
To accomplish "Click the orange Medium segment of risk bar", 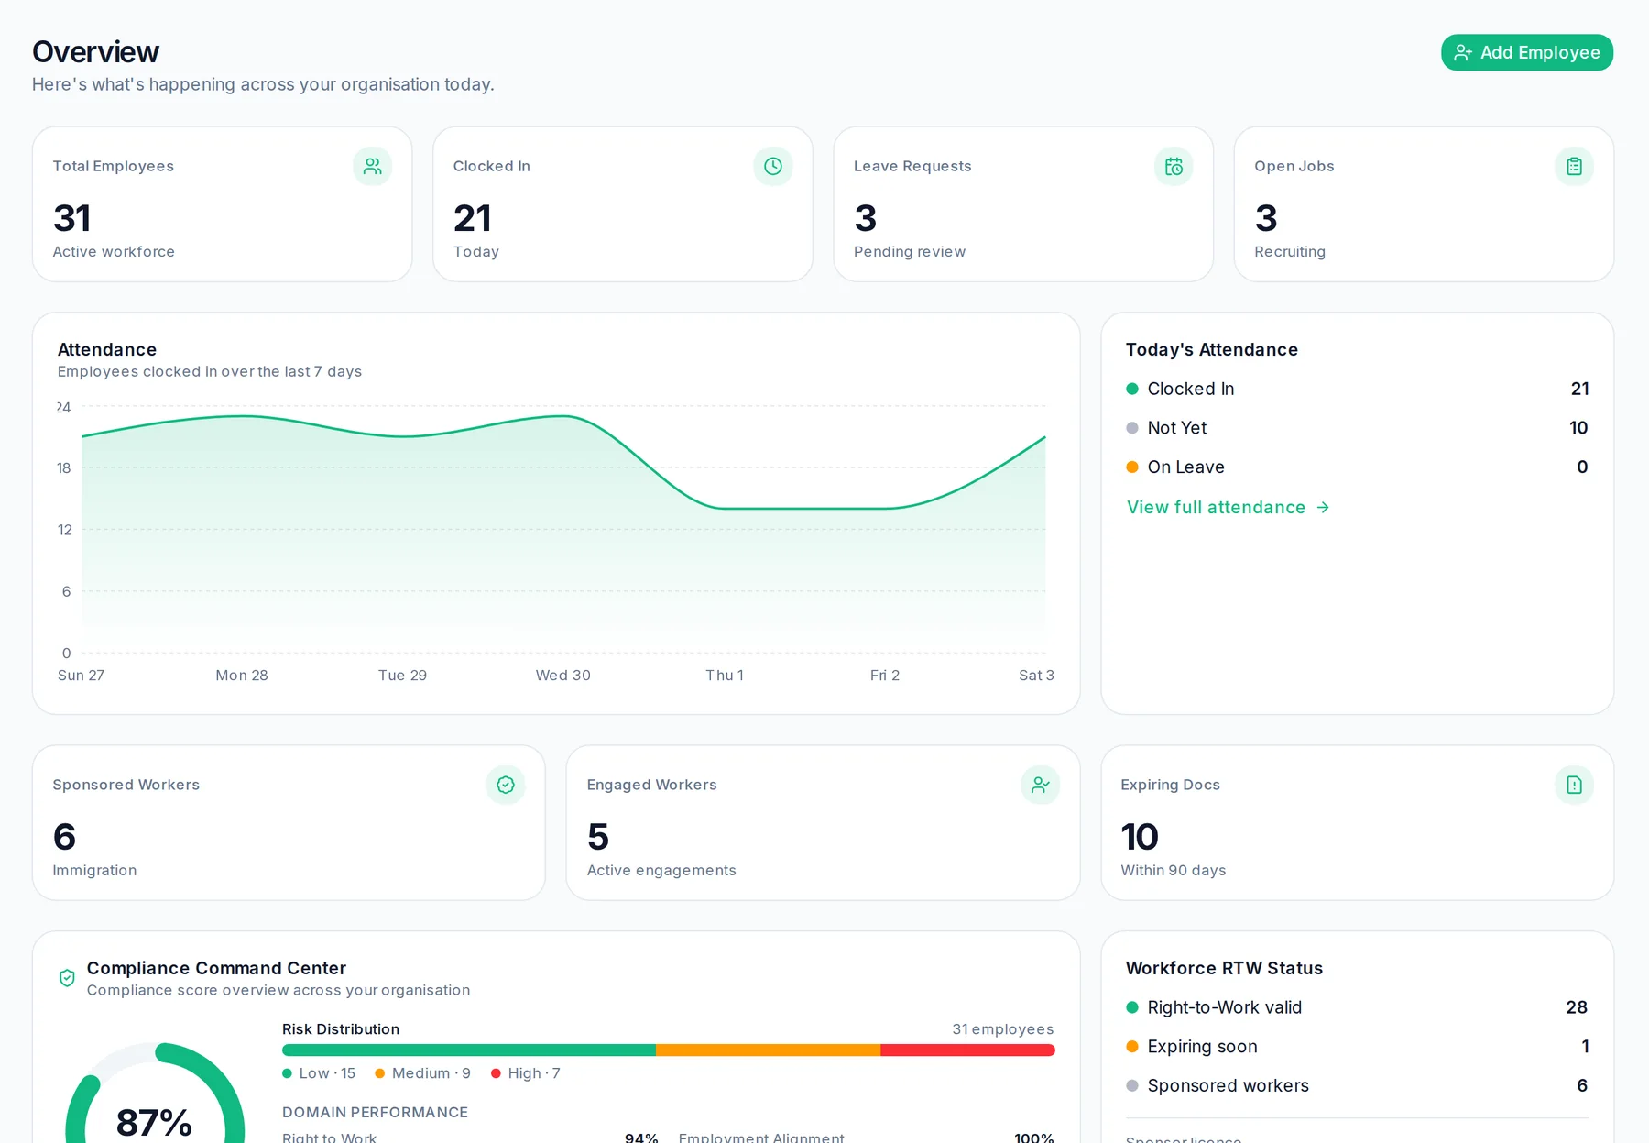I will coord(769,1050).
